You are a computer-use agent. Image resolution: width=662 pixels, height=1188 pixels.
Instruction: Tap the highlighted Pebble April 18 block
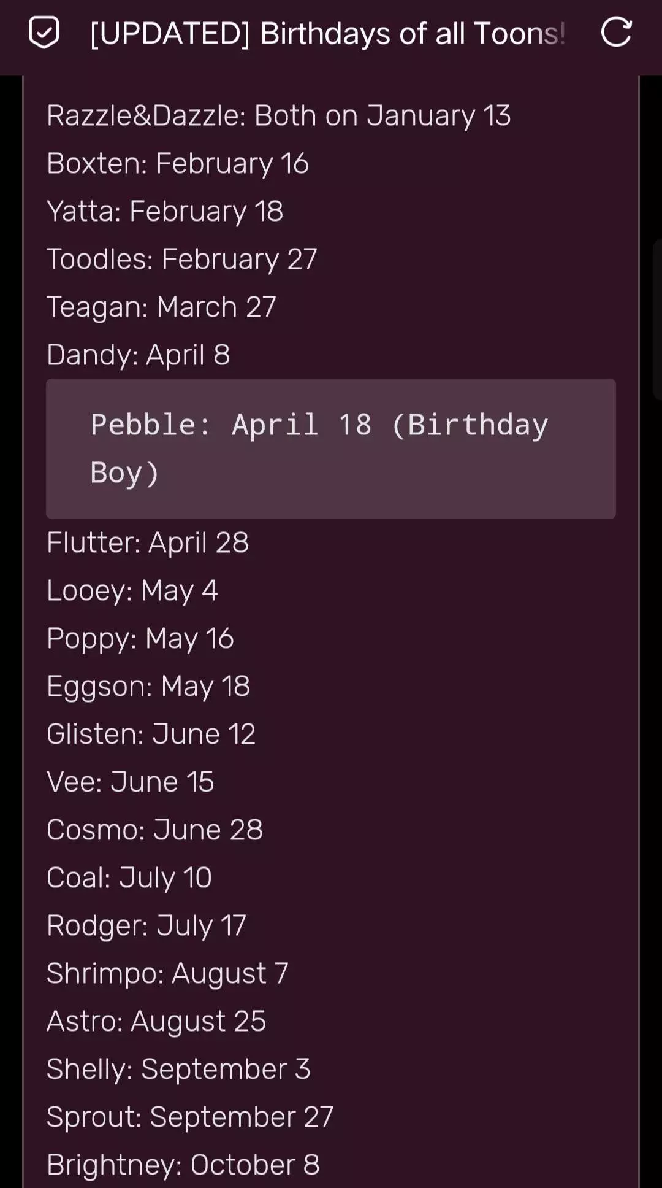(330, 449)
